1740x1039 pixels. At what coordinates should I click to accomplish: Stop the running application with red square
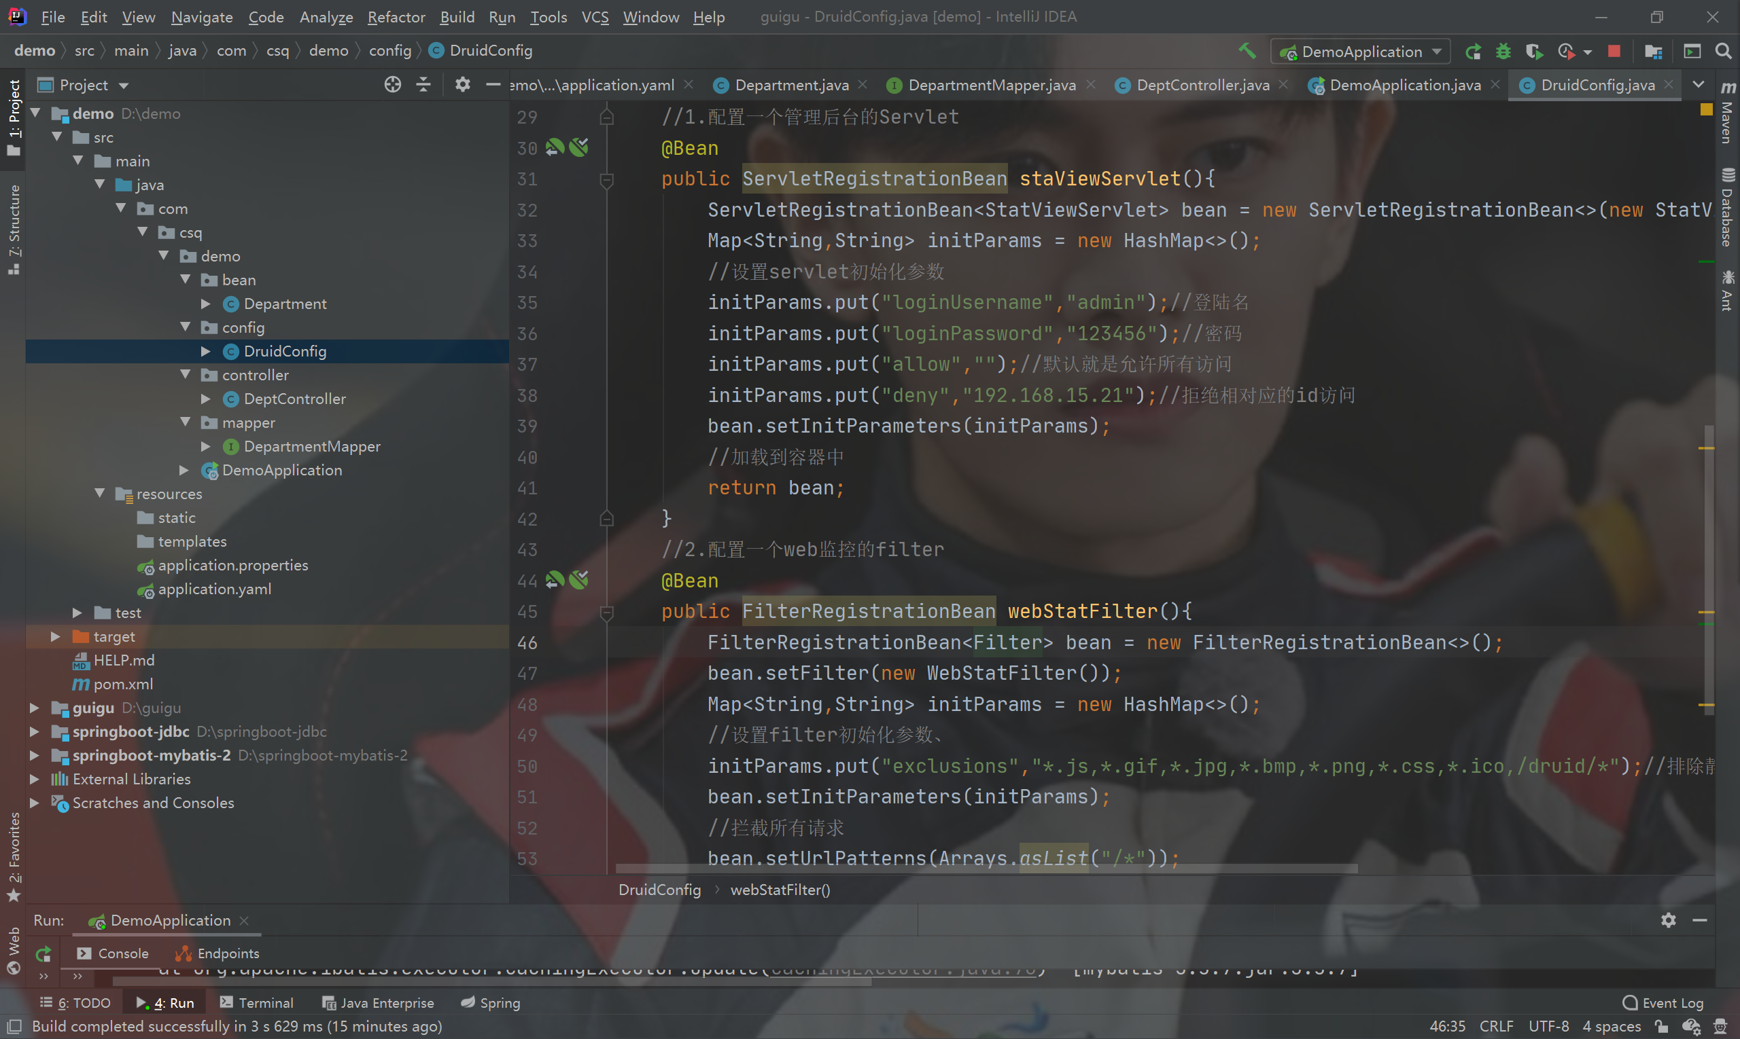point(1614,51)
